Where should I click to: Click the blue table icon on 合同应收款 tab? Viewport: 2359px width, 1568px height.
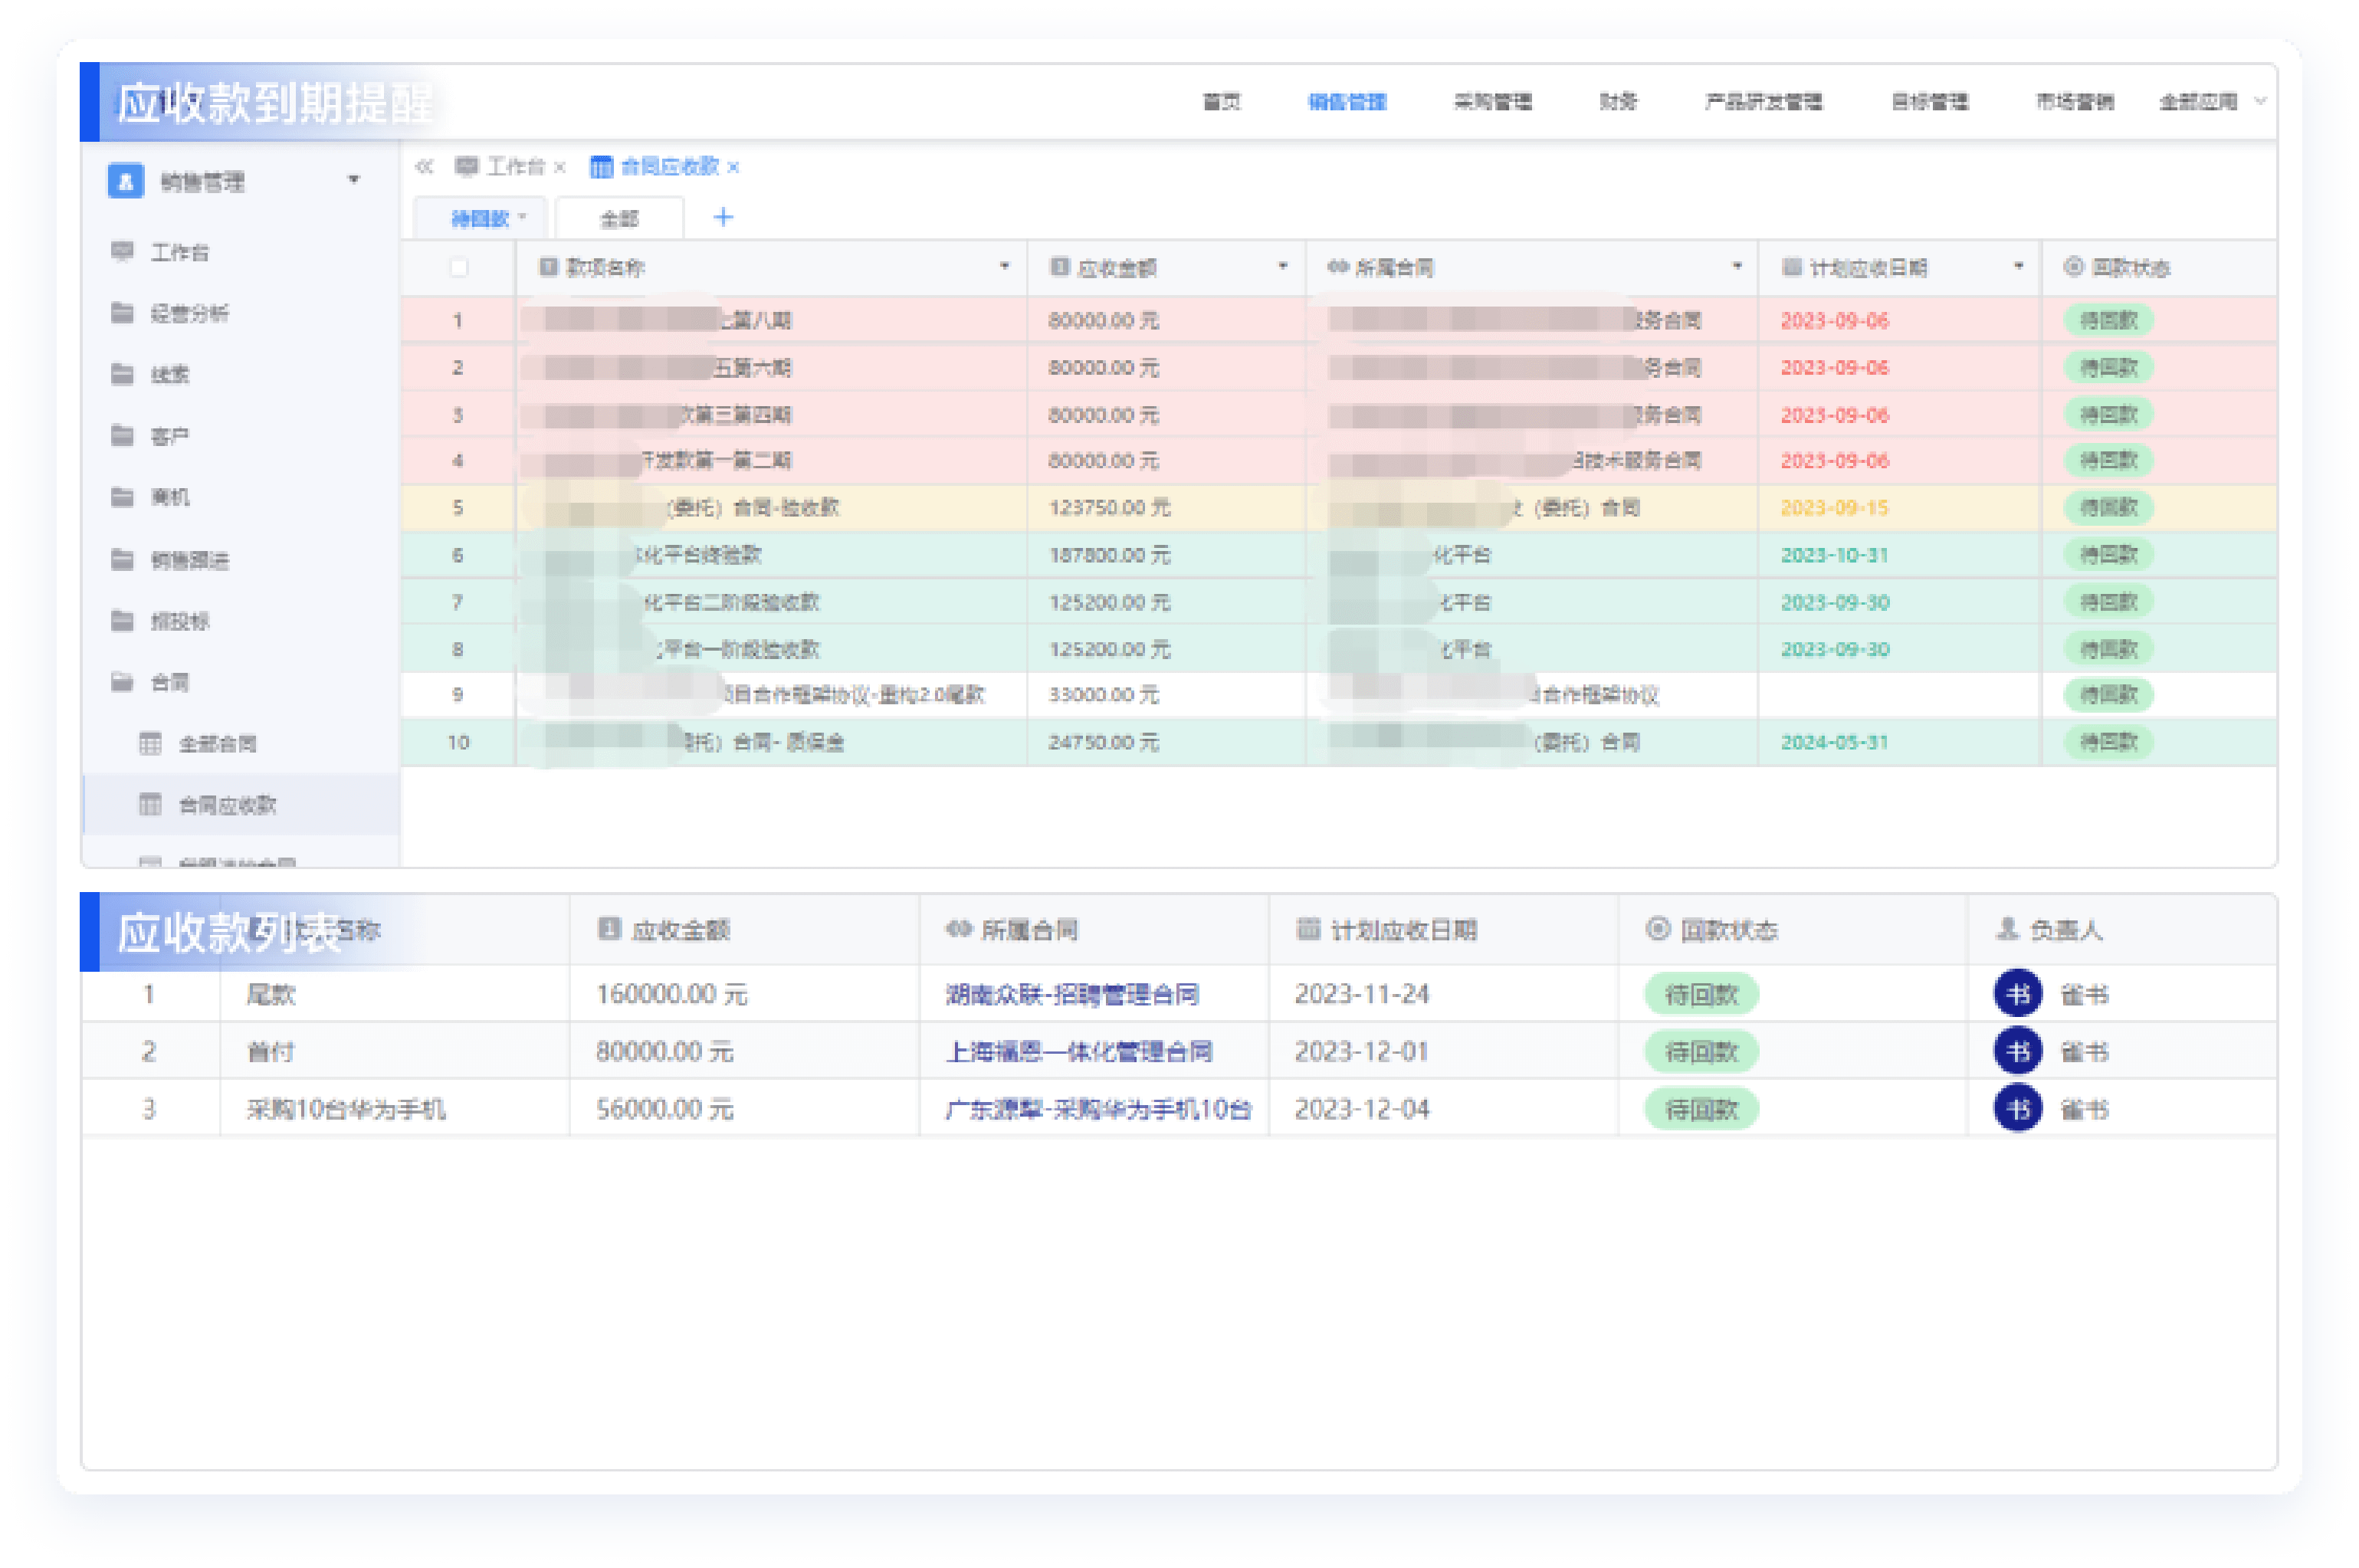(x=601, y=167)
